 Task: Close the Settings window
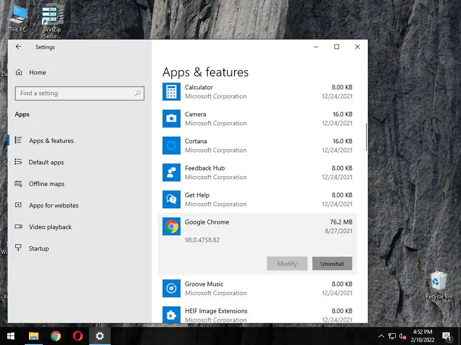357,47
